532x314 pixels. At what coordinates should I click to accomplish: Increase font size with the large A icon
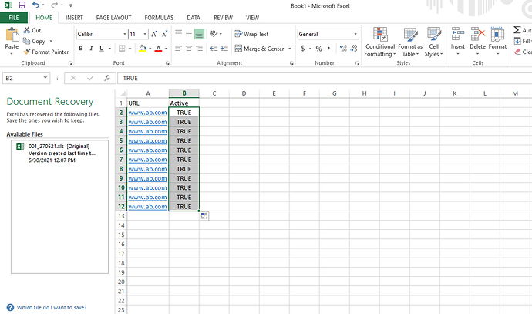click(x=154, y=34)
